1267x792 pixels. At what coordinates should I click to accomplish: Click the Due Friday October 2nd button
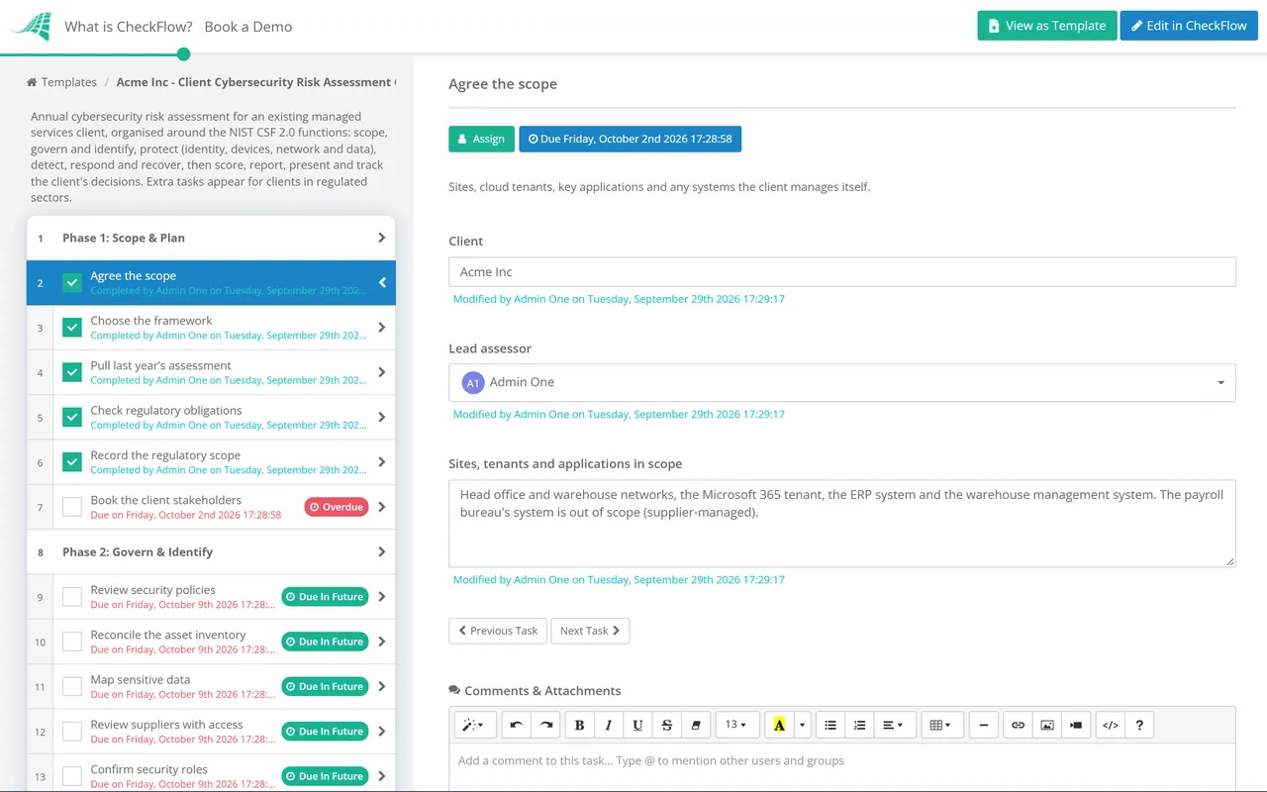(631, 139)
